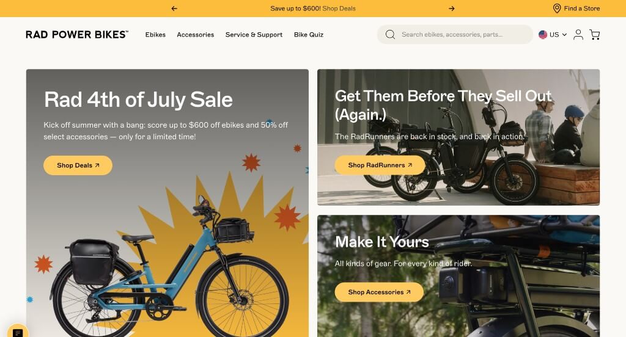Click the next promo arrow in top banner
This screenshot has height=337, width=626.
pos(452,9)
